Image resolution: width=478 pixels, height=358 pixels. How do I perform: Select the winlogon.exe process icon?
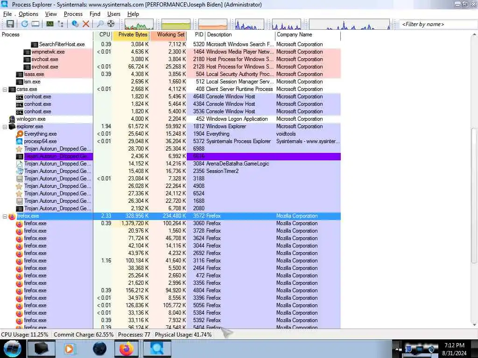click(x=12, y=119)
